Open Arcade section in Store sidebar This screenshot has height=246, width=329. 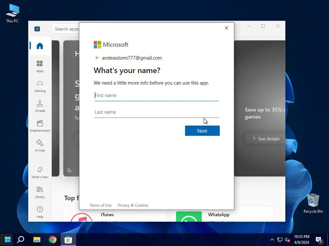tap(40, 106)
